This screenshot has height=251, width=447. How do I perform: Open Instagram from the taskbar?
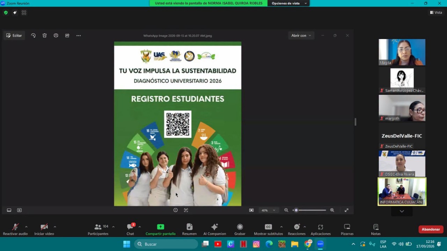(256, 244)
